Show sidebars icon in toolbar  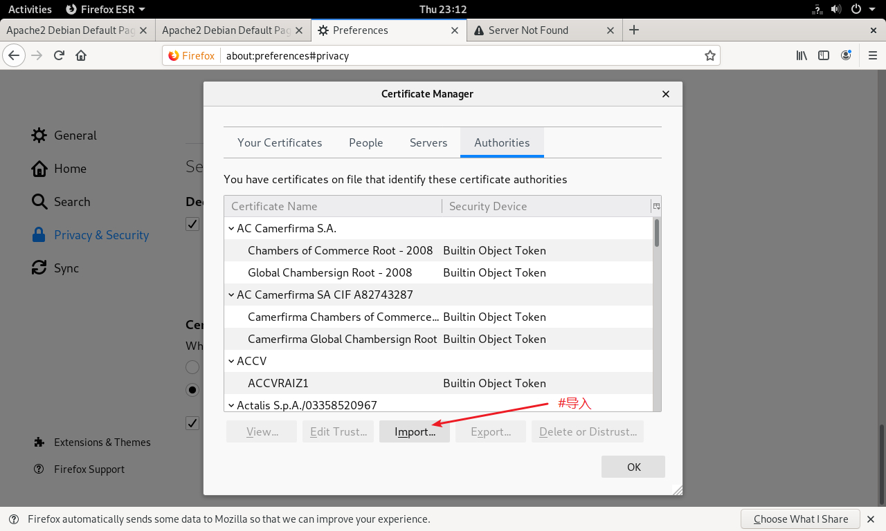(x=824, y=55)
